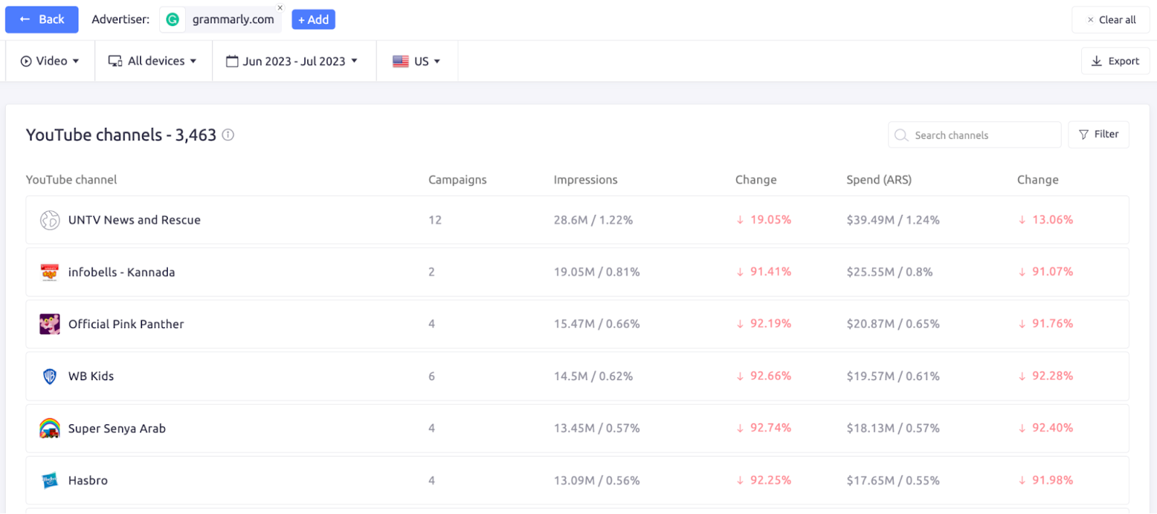Open the Hasbro channel
The height and width of the screenshot is (514, 1157).
87,480
